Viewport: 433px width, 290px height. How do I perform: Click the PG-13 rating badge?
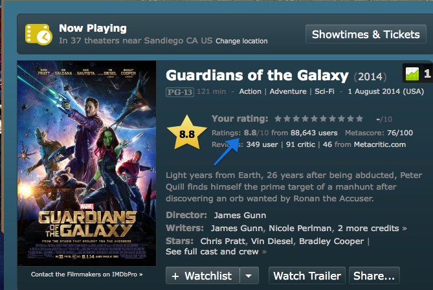point(179,91)
